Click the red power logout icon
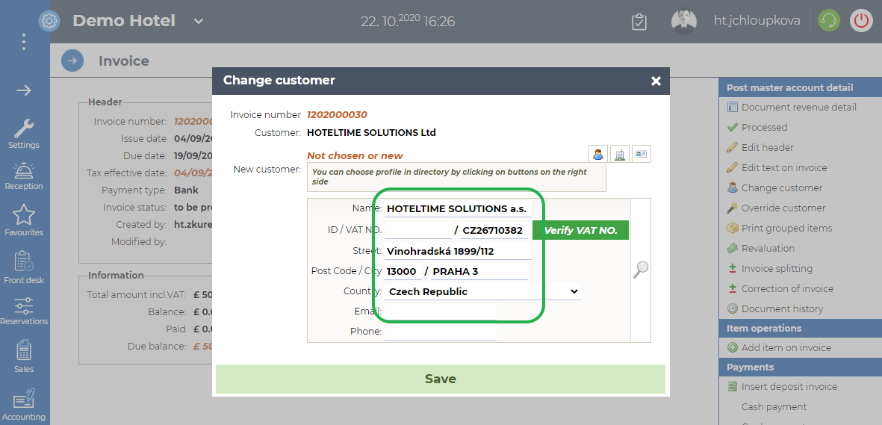Image resolution: width=882 pixels, height=425 pixels. pyautogui.click(x=861, y=22)
